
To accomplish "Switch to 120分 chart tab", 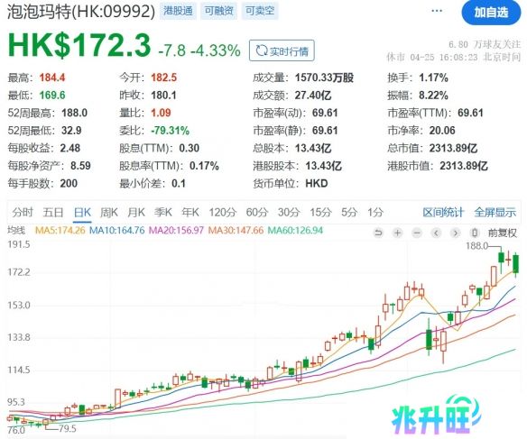I will pos(223,212).
